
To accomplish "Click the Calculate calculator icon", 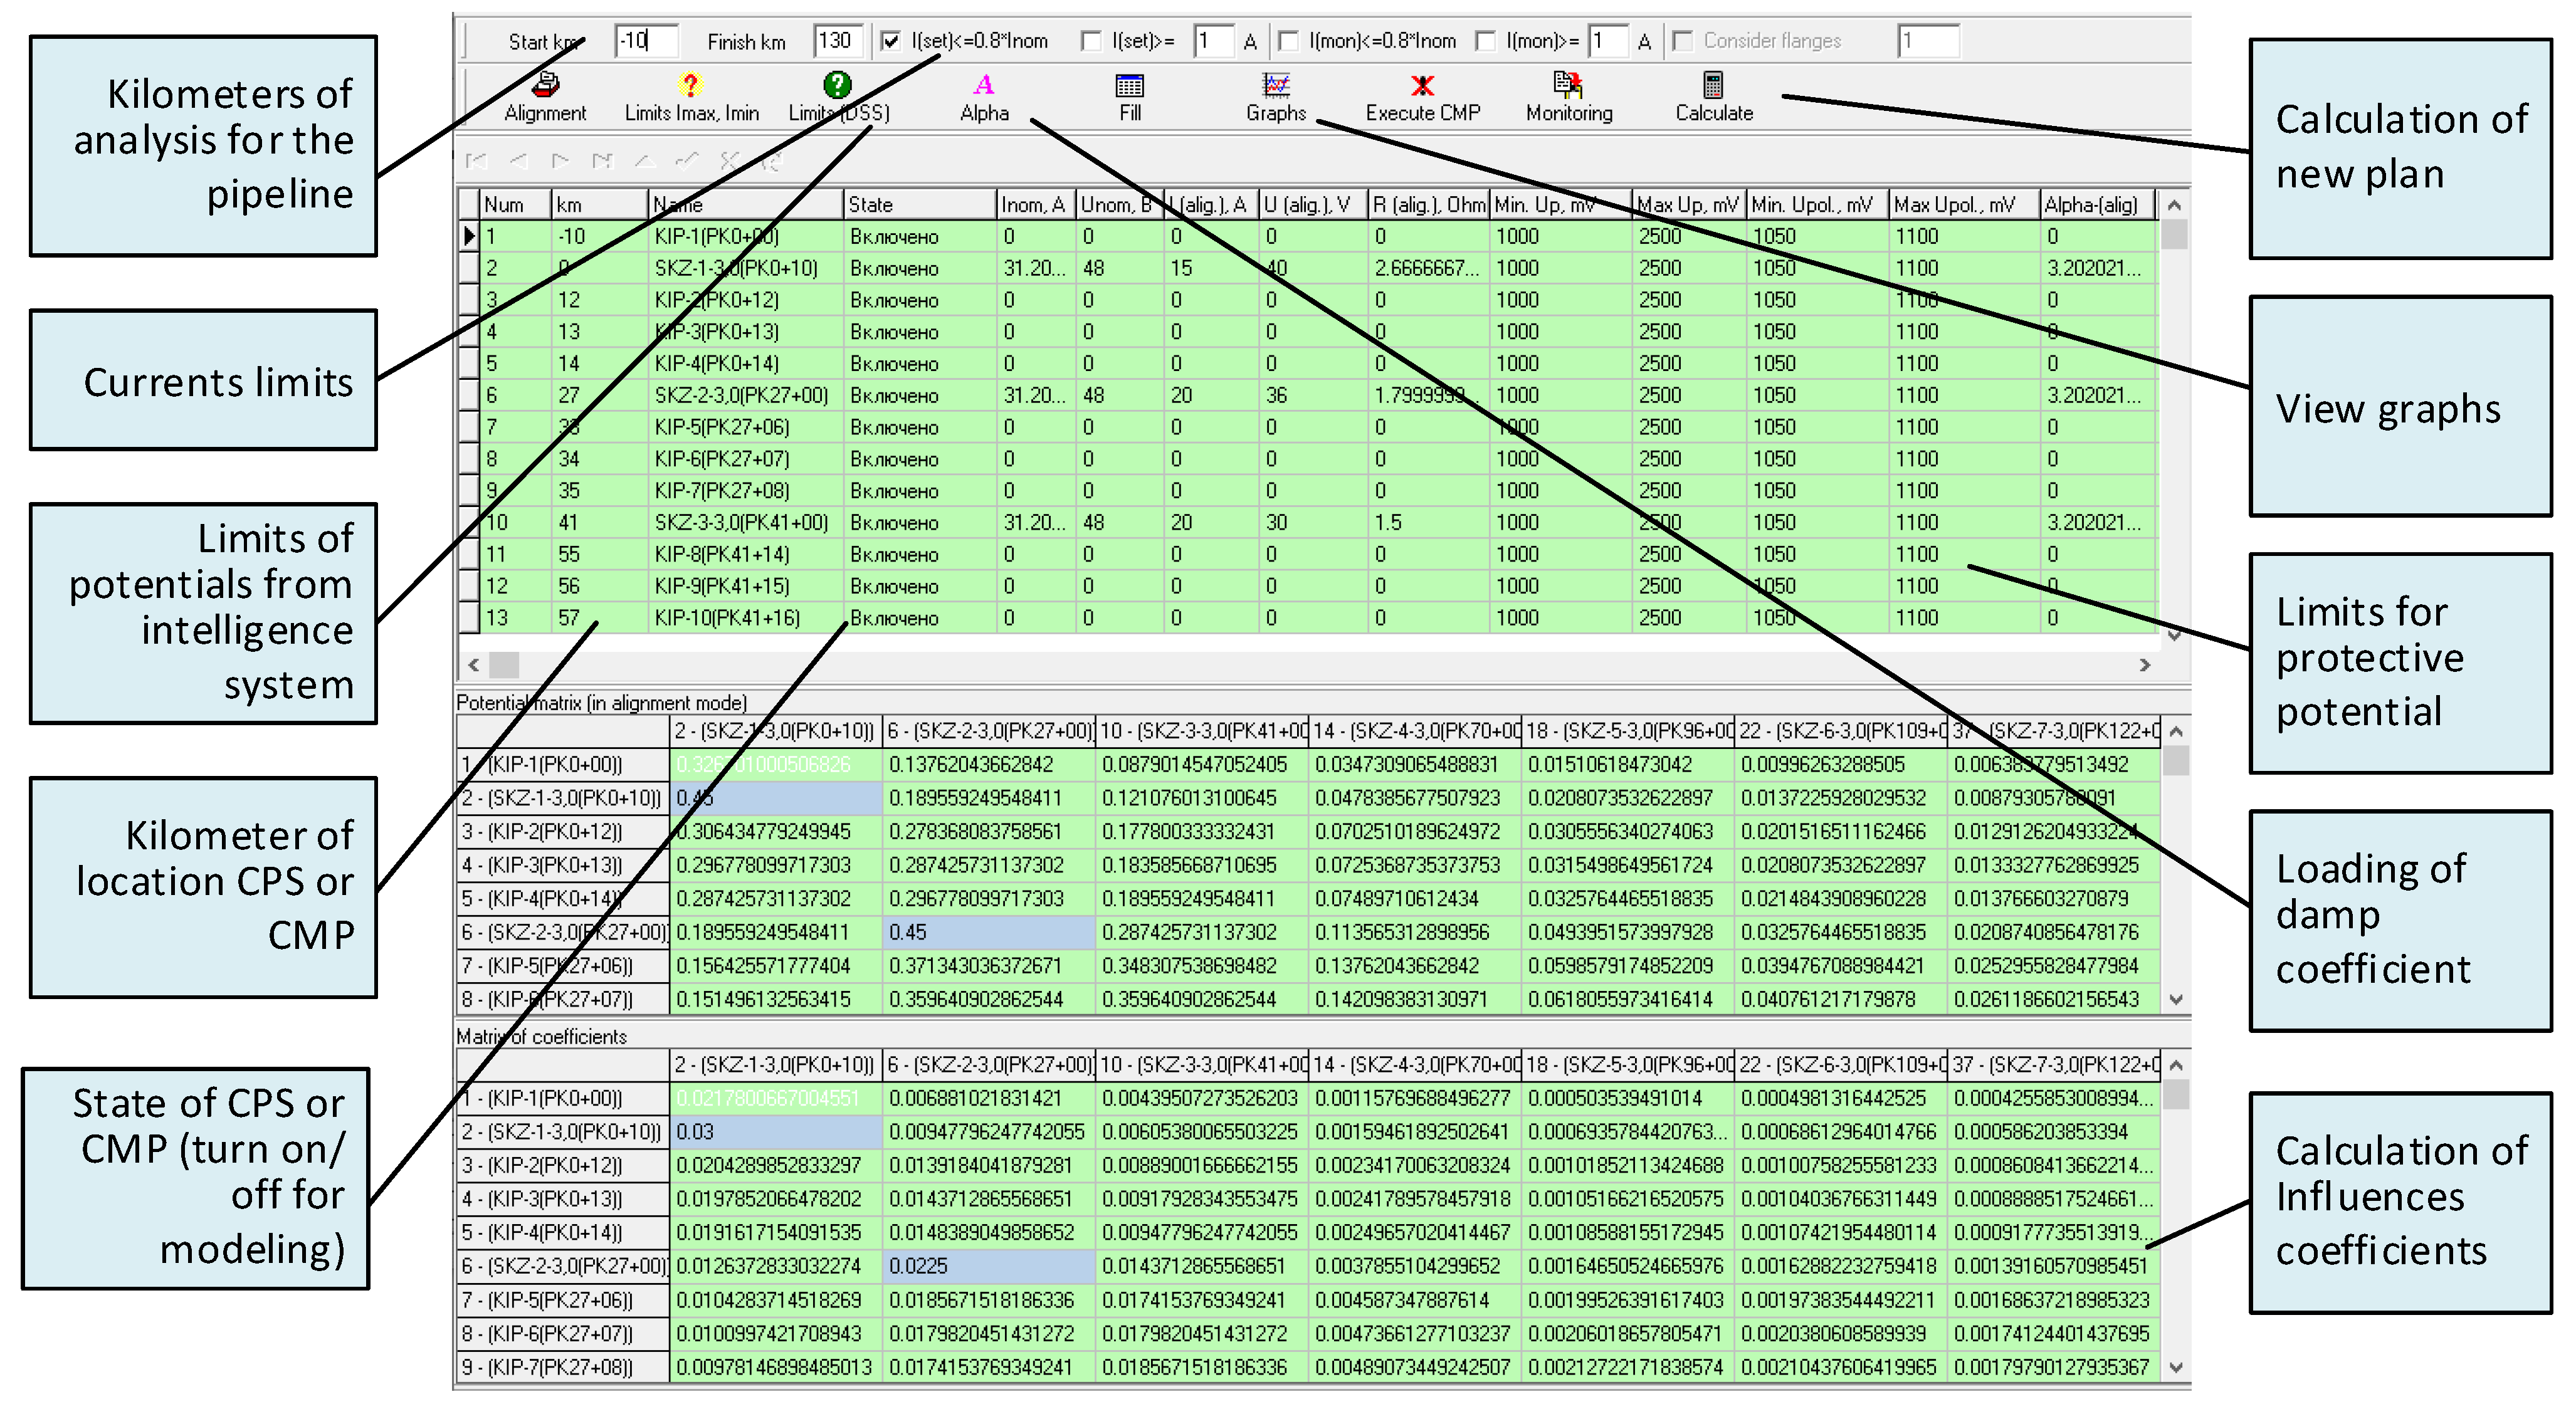I will tap(1713, 86).
